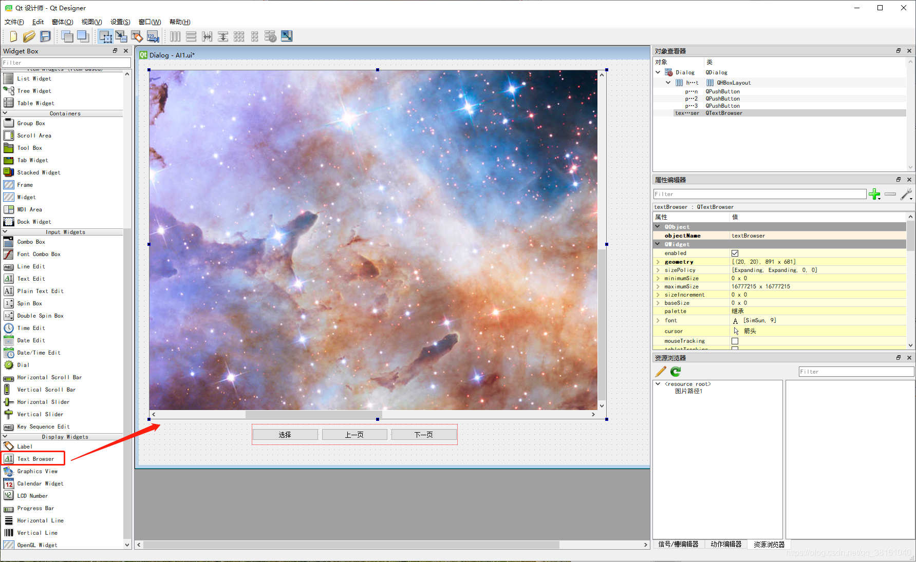This screenshot has width=916, height=562.
Task: Toggle the mouseTracking property checkbox
Action: (735, 341)
